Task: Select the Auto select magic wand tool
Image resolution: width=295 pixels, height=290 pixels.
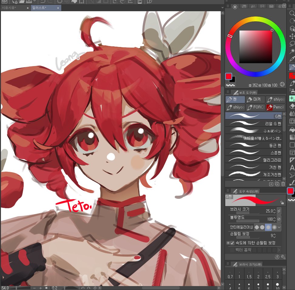Action: (292, 51)
